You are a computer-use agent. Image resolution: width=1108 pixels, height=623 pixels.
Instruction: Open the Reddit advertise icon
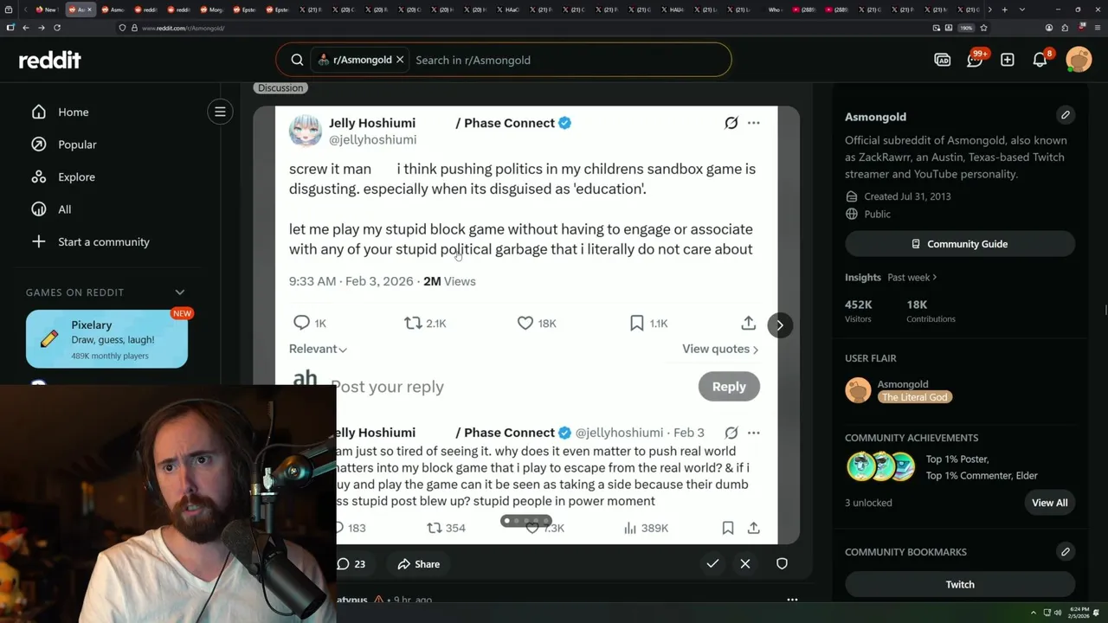pos(942,60)
